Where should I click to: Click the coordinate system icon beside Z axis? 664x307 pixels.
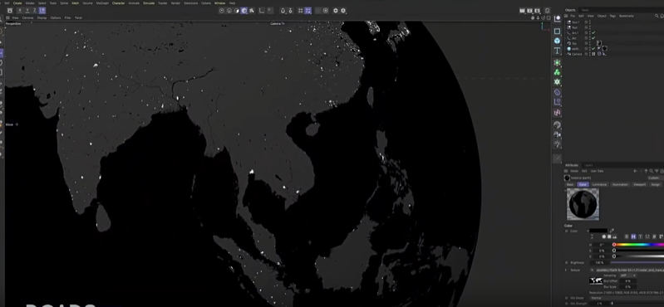tap(42, 11)
